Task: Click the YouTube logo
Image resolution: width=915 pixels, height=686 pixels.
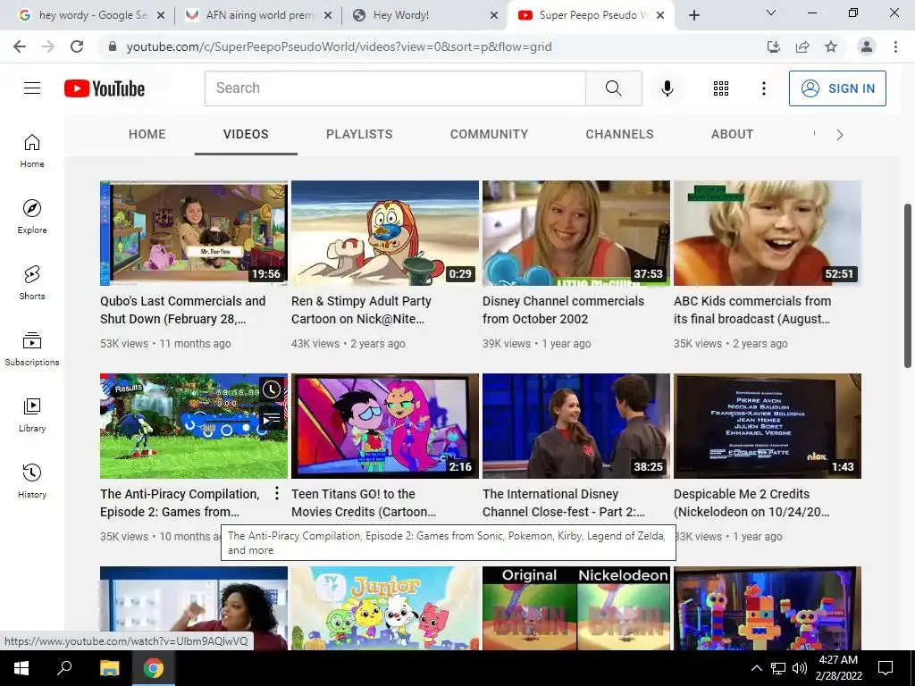Action: click(105, 88)
